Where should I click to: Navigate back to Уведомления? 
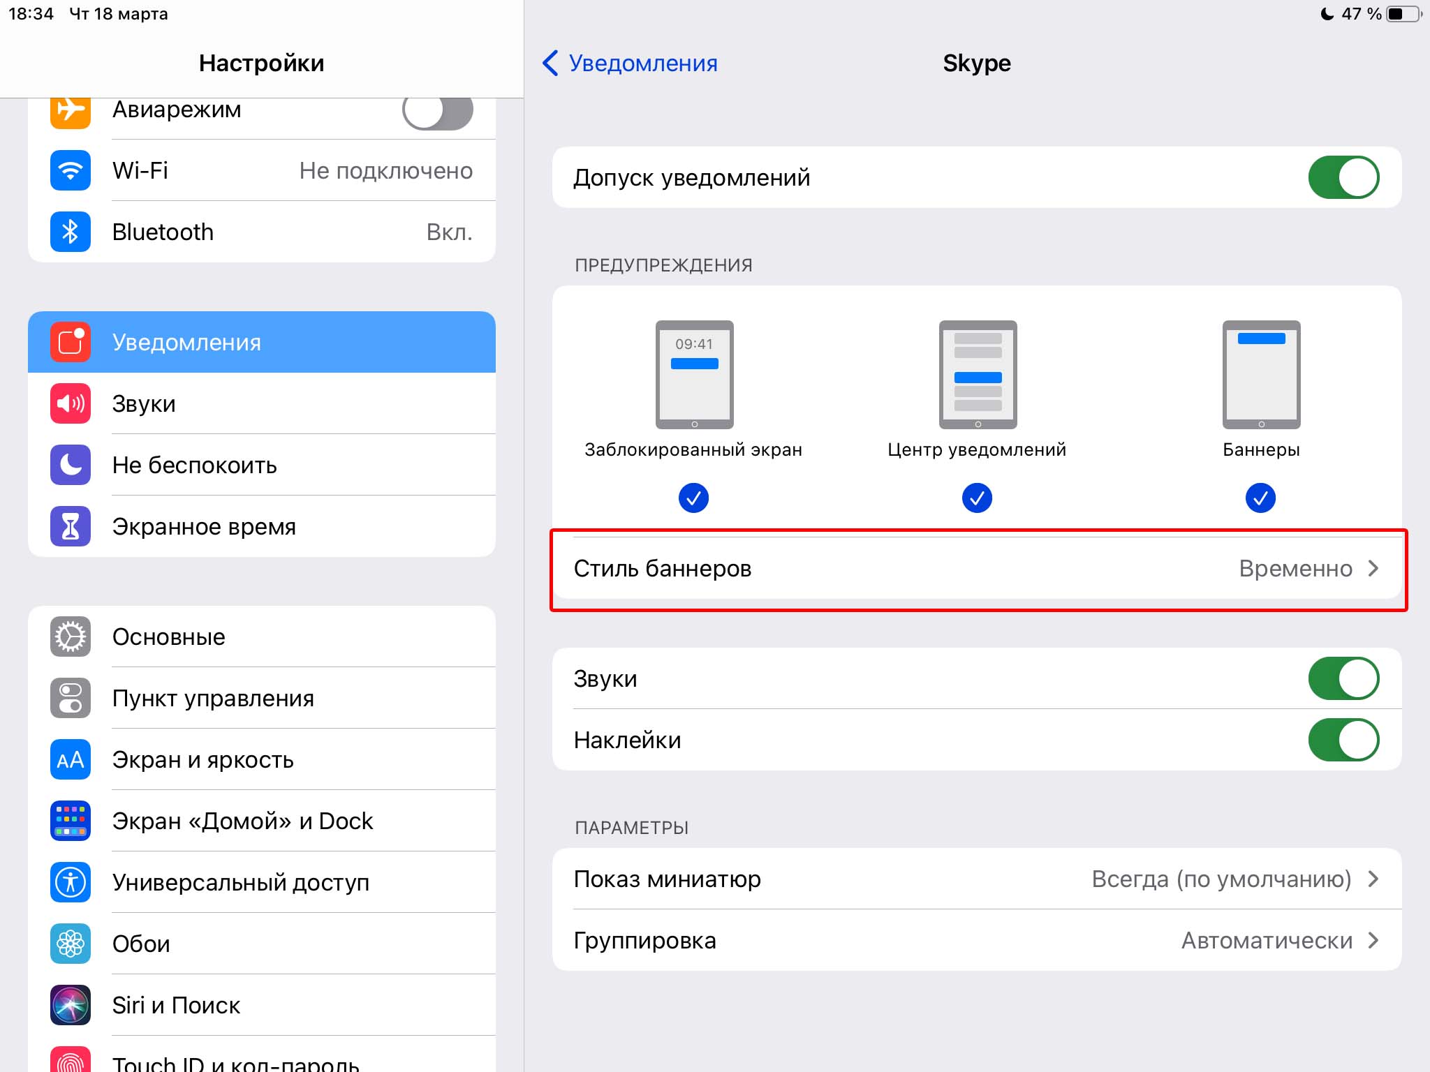click(x=627, y=62)
